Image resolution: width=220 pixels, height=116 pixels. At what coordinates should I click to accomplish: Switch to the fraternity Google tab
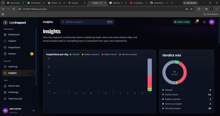point(118,3)
